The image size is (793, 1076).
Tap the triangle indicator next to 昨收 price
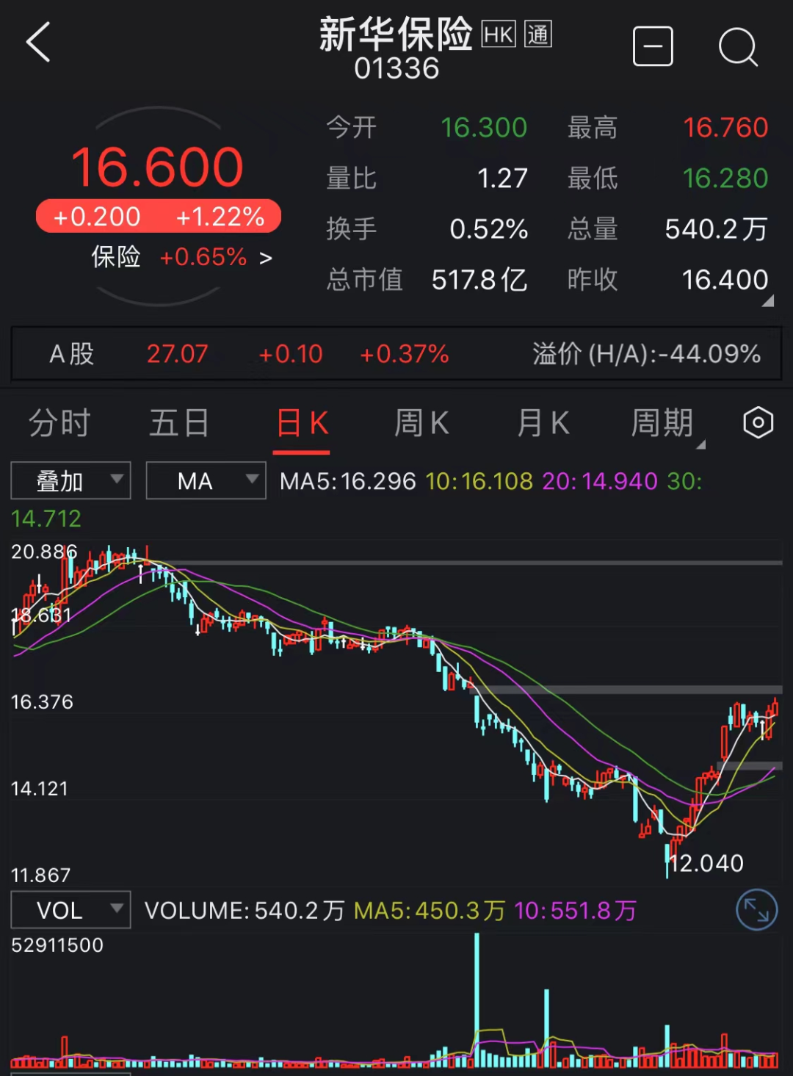click(x=768, y=301)
